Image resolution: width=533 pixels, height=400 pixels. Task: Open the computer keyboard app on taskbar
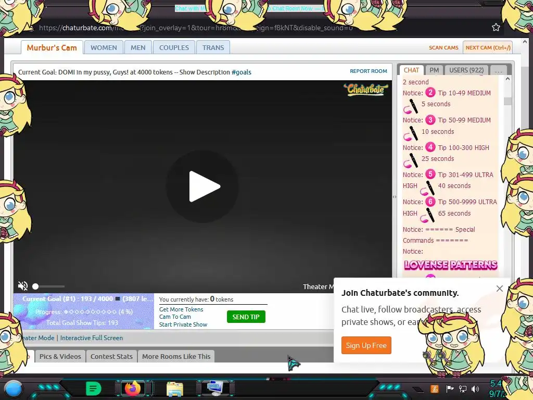215,388
